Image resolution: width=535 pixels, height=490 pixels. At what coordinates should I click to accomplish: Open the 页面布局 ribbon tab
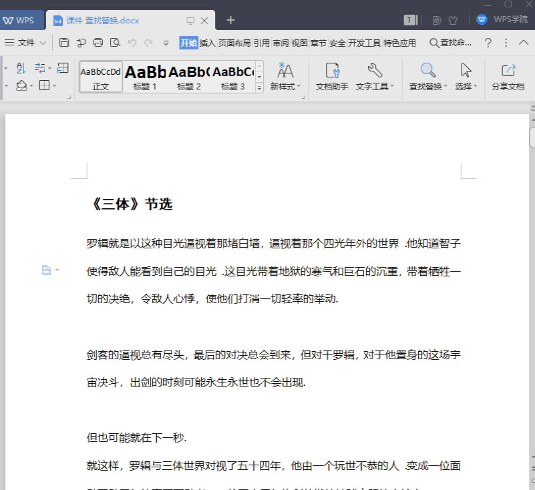pos(234,43)
